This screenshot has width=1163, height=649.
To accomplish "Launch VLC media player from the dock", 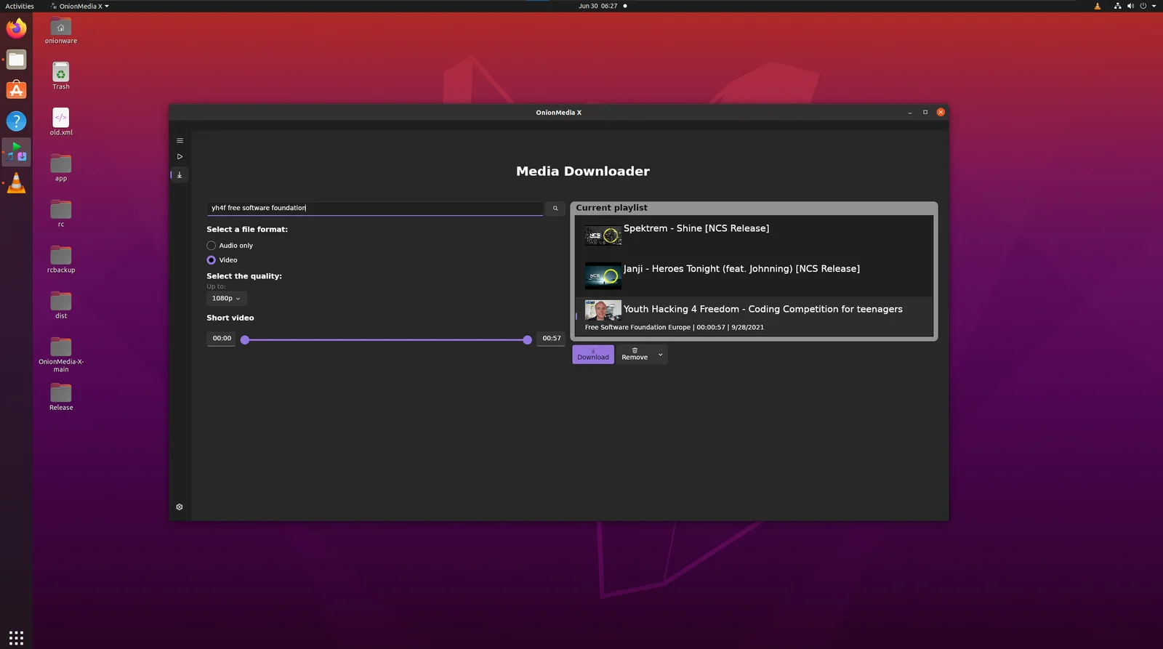I will coord(16,183).
